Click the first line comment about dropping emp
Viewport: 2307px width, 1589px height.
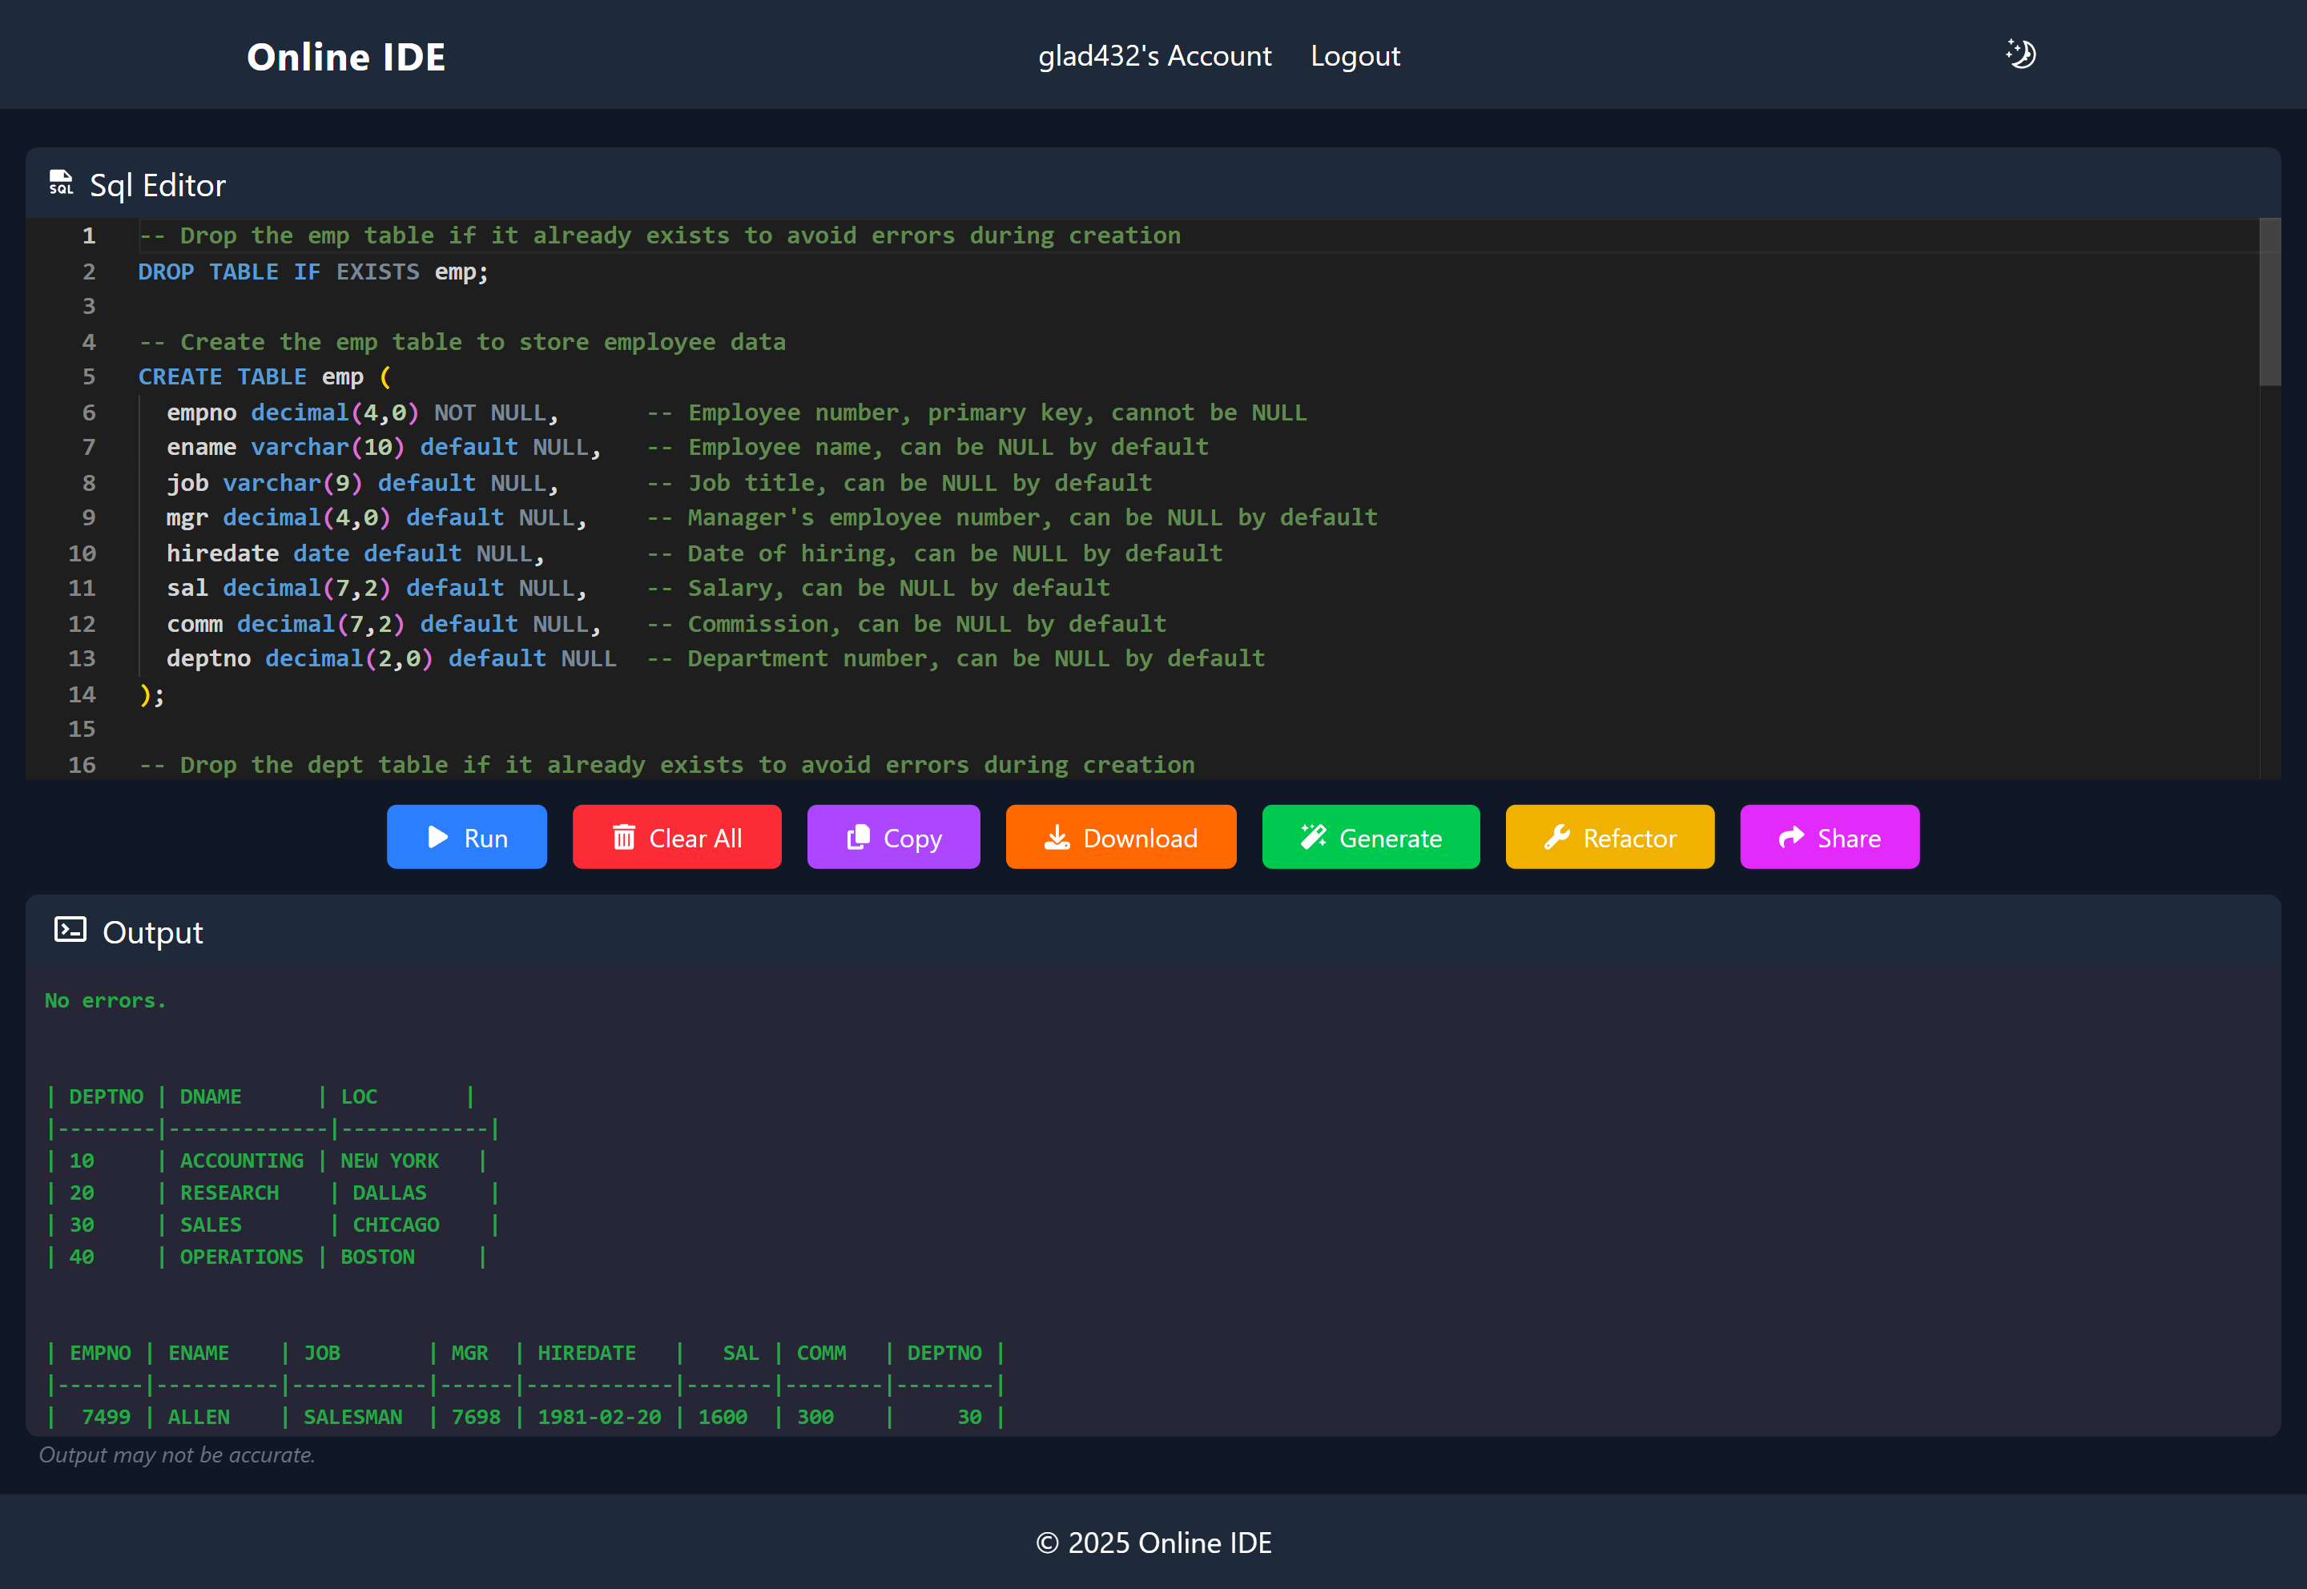tap(659, 236)
